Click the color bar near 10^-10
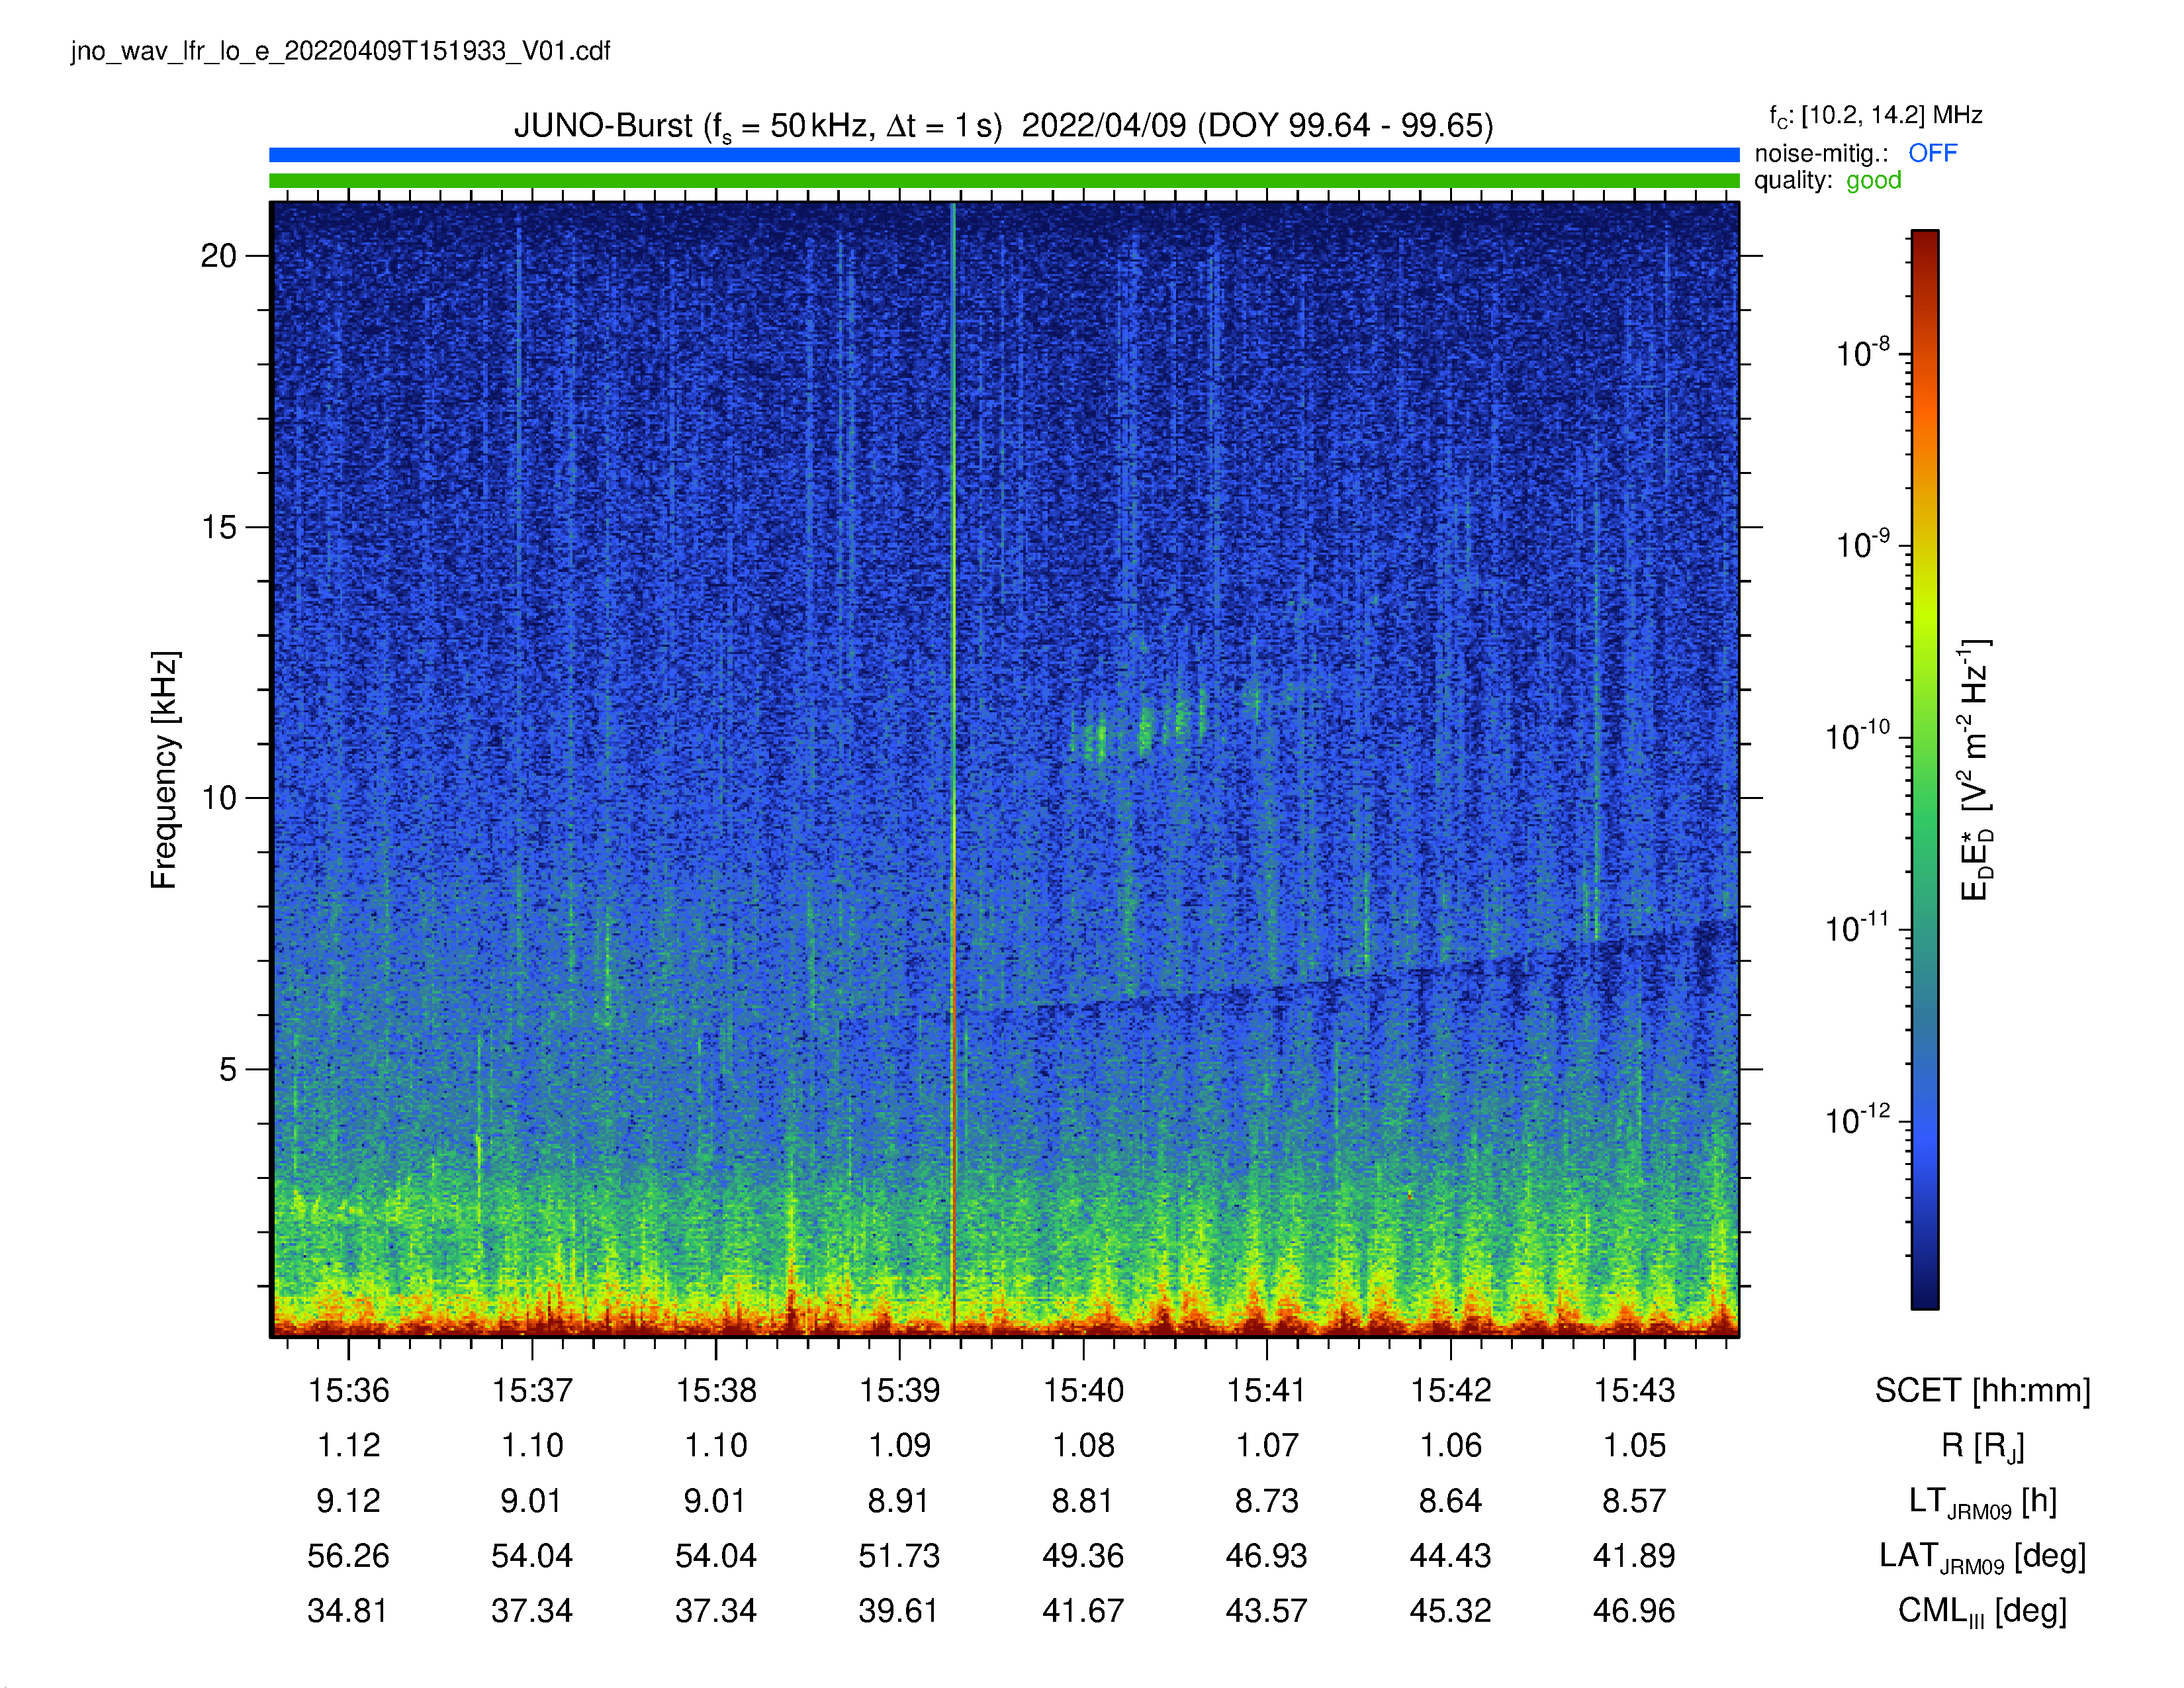Image resolution: width=2184 pixels, height=1688 pixels. (x=1925, y=737)
